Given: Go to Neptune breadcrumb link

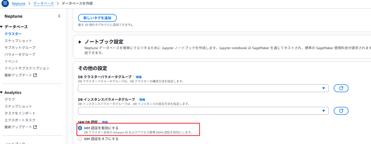Looking at the screenshot, I should tap(19, 4).
